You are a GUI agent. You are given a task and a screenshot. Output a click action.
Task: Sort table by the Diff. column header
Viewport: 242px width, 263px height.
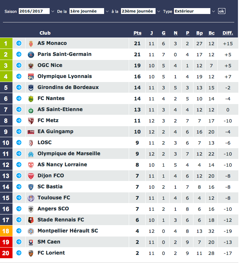(228, 33)
